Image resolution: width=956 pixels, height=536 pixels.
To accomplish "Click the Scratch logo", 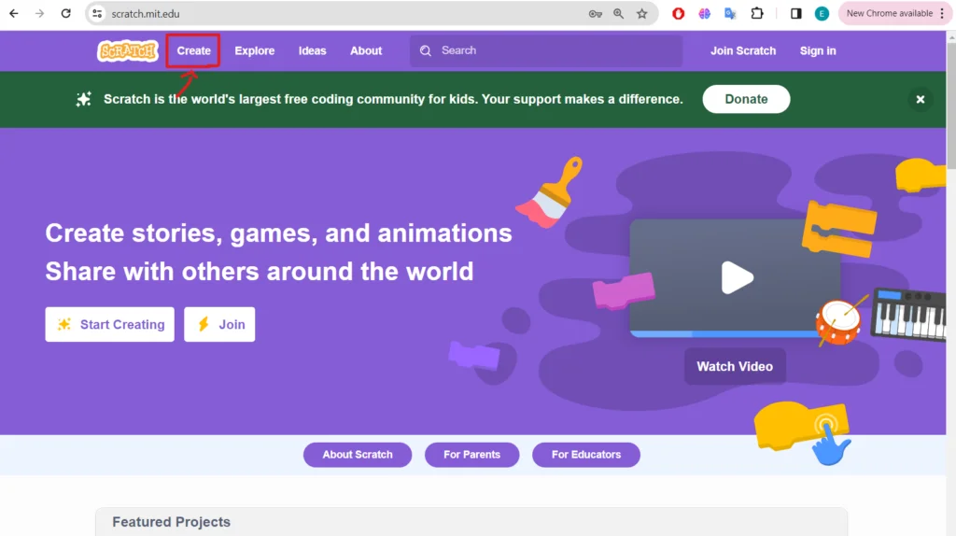I will [128, 50].
